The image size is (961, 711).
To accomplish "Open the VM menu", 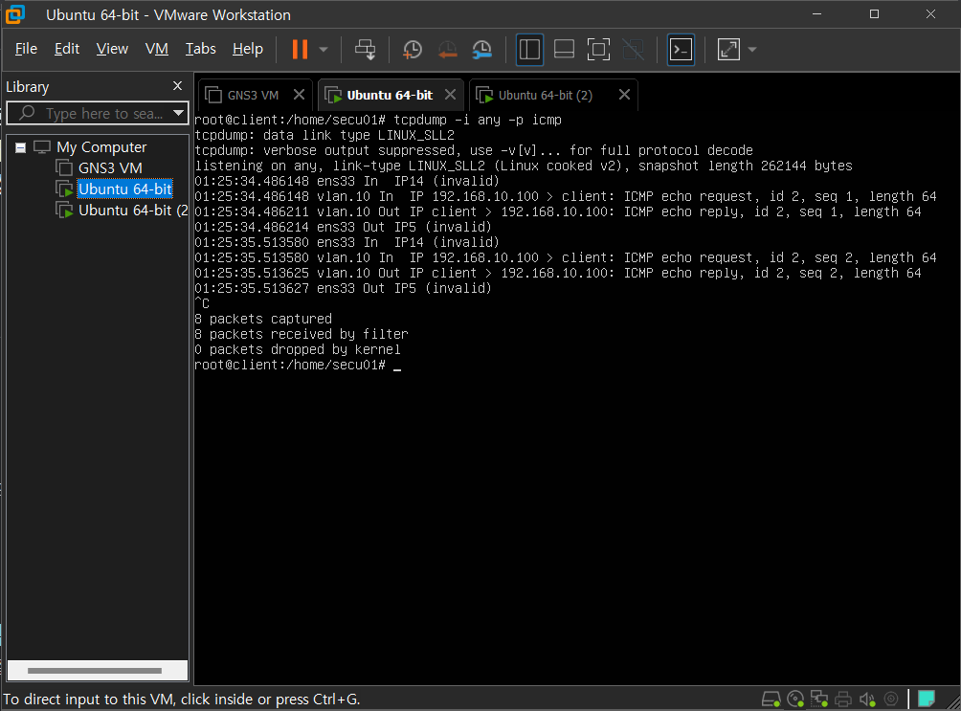I will click(156, 49).
